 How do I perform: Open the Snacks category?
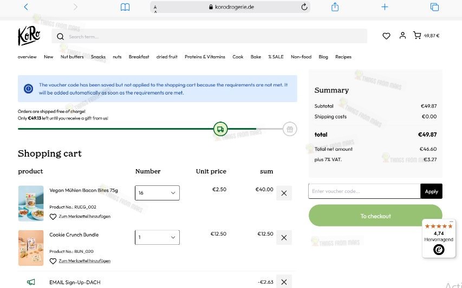98,57
